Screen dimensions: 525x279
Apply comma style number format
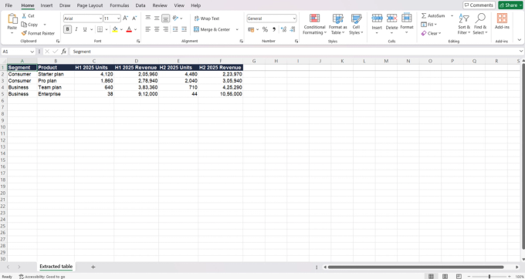click(274, 29)
